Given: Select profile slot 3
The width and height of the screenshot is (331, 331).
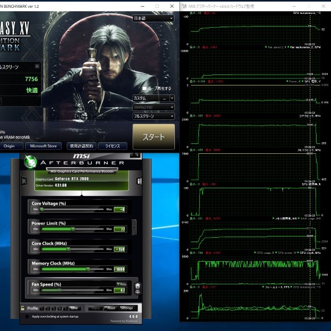Looking at the screenshot, I should (54, 308).
